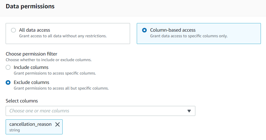Click 'Grant access to all data' description
This screenshot has height=140, width=266.
[x=63, y=36]
